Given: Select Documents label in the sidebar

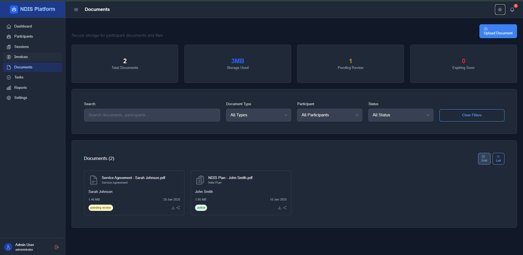Looking at the screenshot, I should 23,67.
